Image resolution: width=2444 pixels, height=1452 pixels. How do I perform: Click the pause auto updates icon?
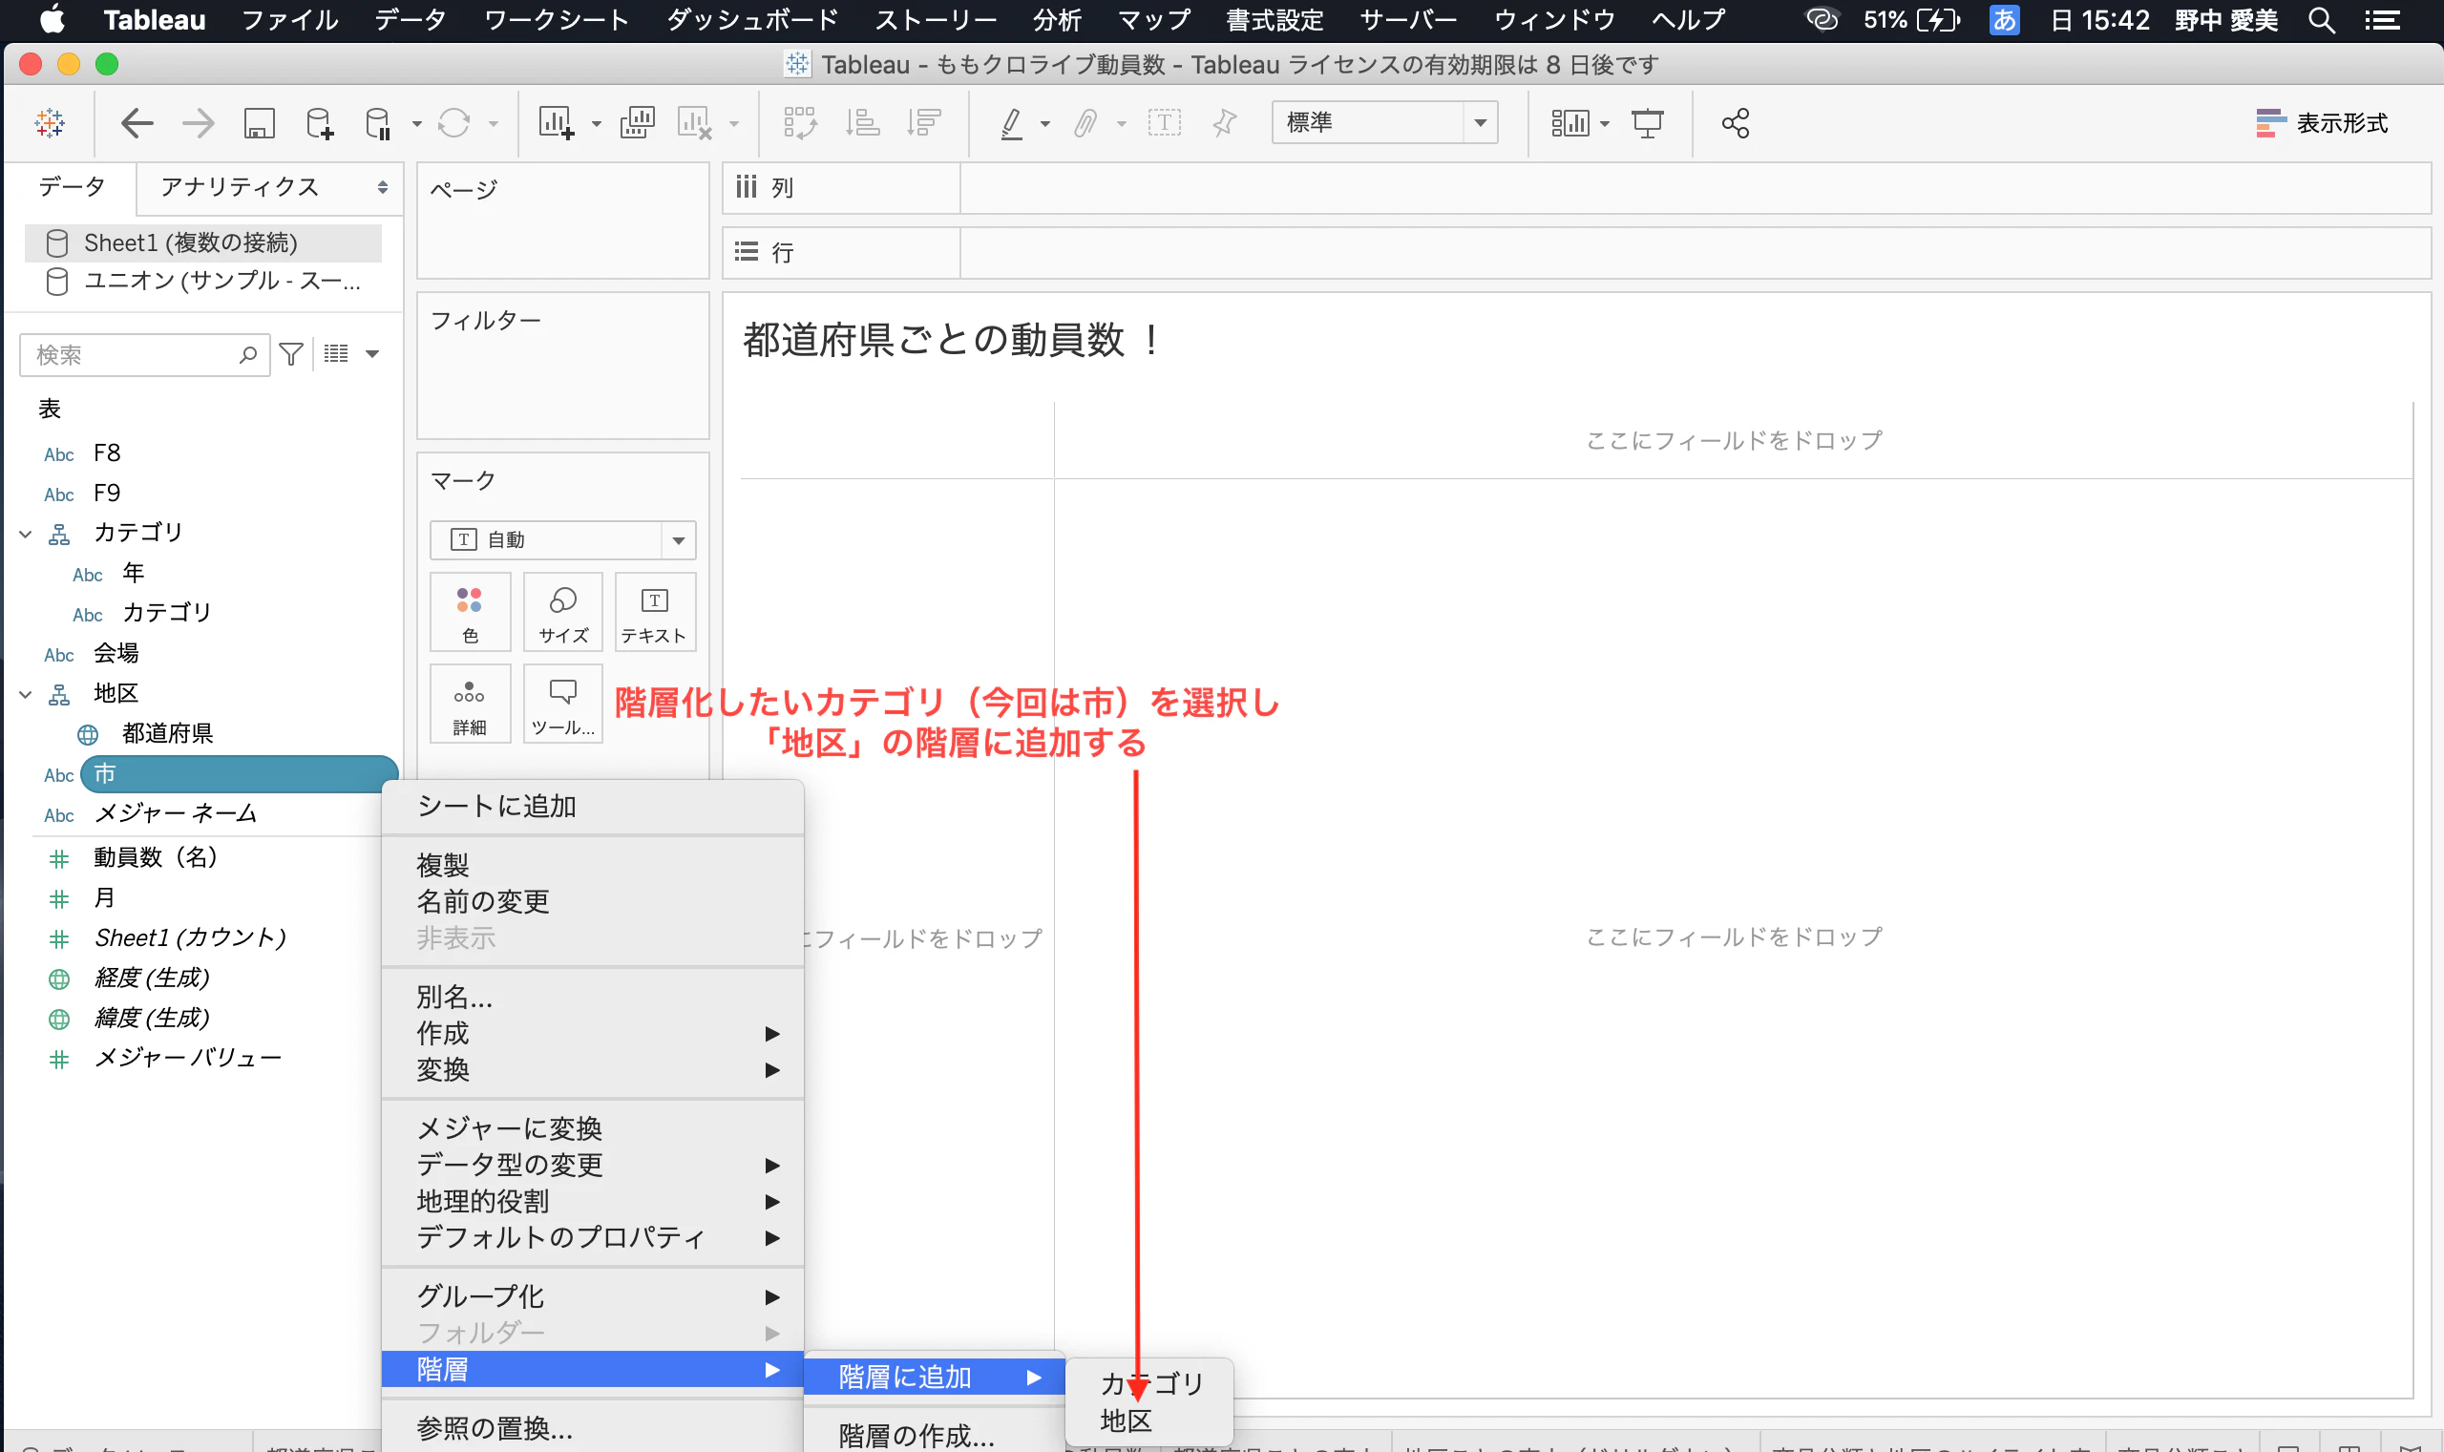[378, 123]
